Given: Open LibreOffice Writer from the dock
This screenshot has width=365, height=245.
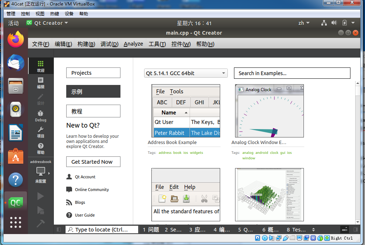Looking at the screenshot, I should coord(16,133).
